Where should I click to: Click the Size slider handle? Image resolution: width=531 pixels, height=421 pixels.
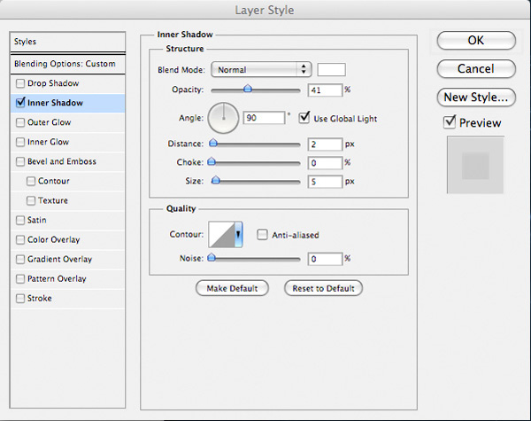click(x=215, y=180)
